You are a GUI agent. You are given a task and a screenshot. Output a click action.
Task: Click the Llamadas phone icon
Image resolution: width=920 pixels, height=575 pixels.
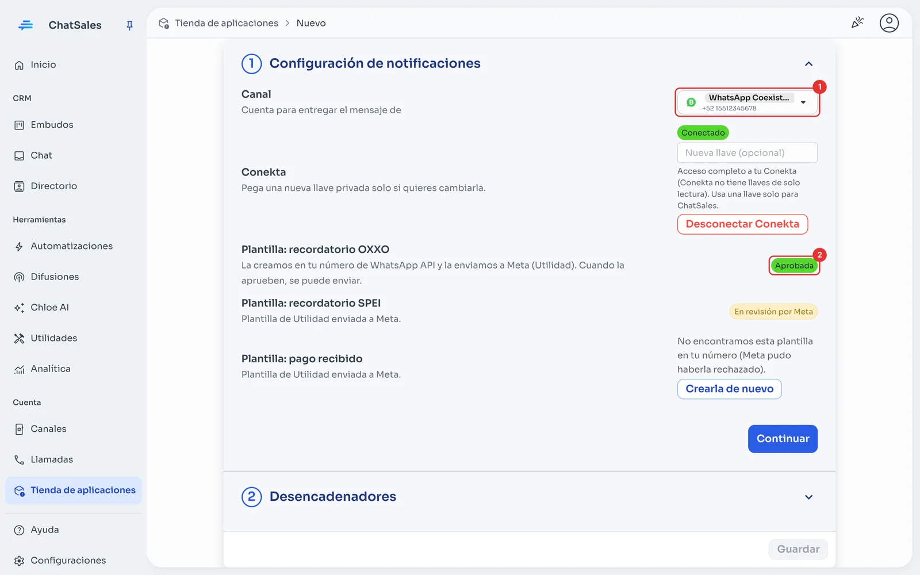point(19,460)
